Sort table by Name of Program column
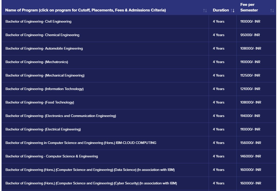Screen dimensions: 278x191 tap(205, 10)
